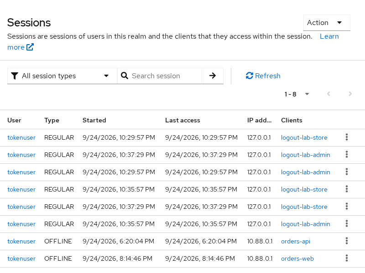Open tokenuser in the orders-web row

tap(21, 258)
